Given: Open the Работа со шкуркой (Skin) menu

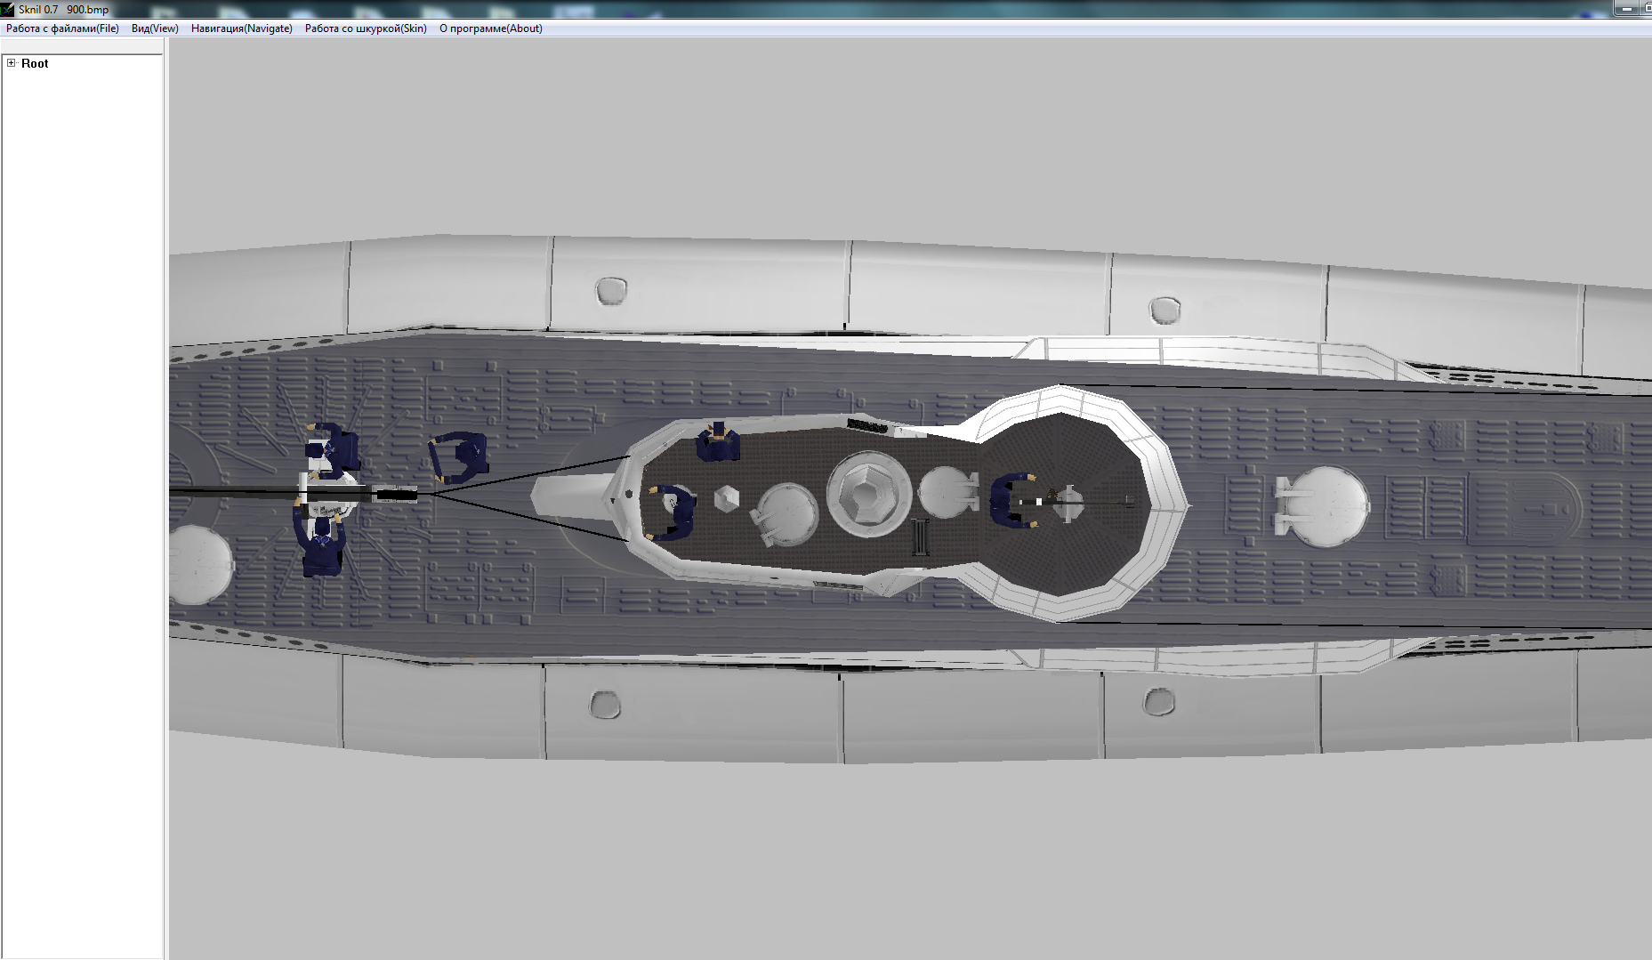Looking at the screenshot, I should (366, 28).
